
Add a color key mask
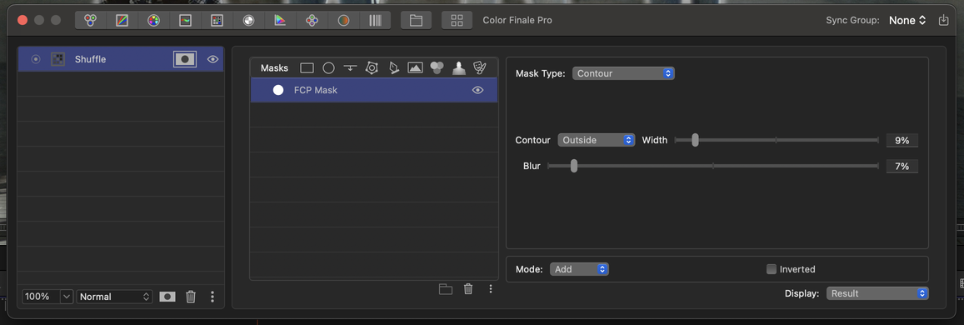tap(437, 68)
